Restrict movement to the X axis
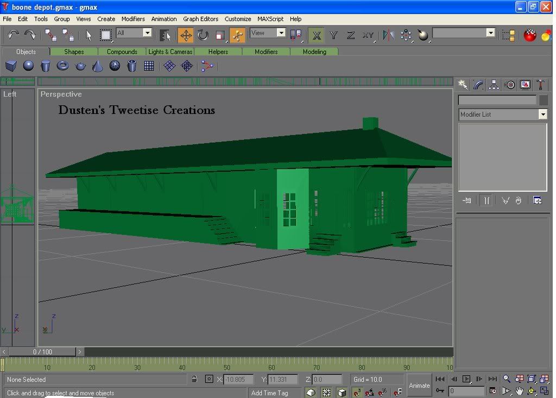 tap(317, 35)
